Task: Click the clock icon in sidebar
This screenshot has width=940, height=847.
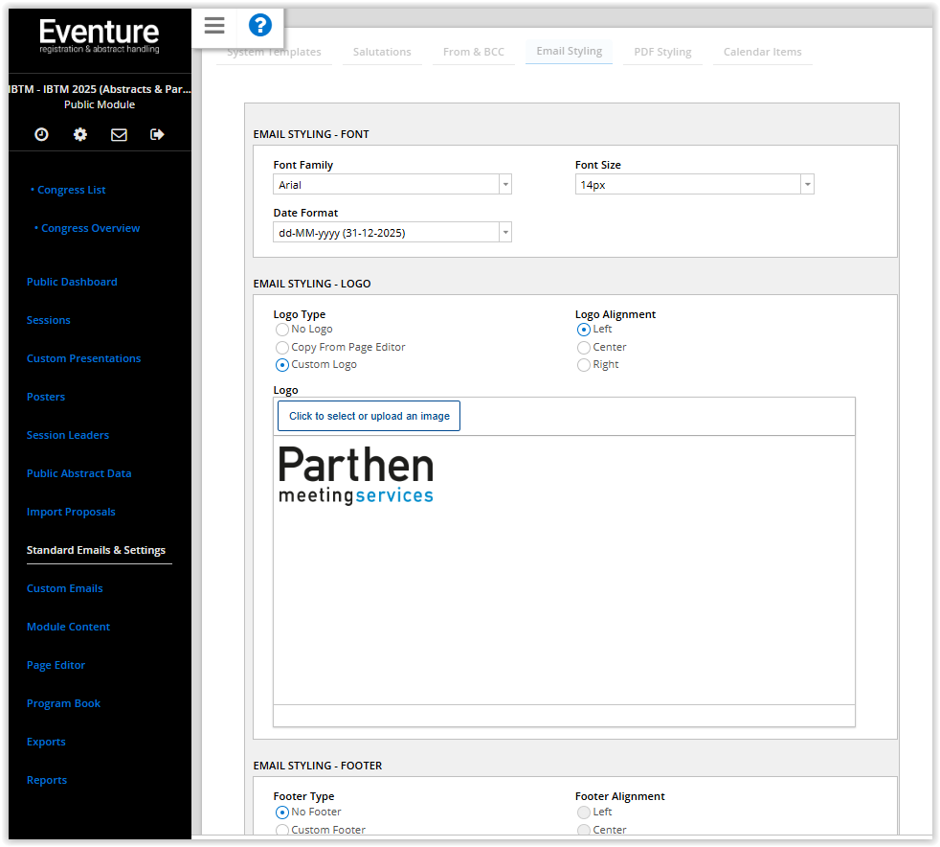Action: point(41,134)
